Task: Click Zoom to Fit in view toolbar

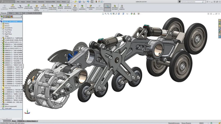Action: pyautogui.click(x=106, y=14)
